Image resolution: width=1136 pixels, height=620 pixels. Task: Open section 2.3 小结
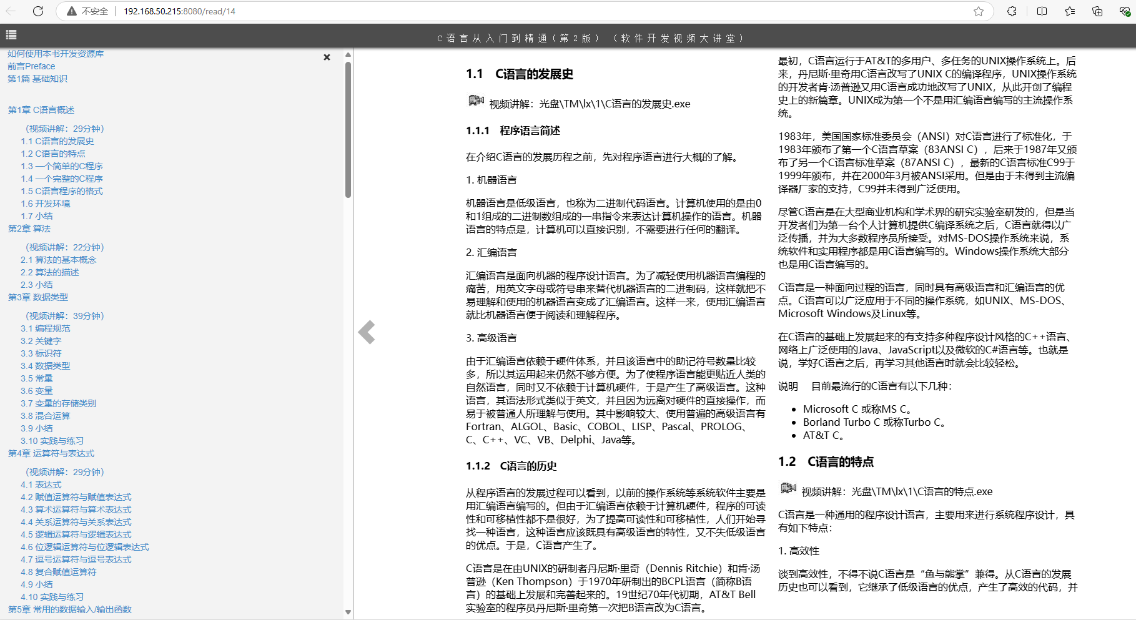tap(37, 285)
